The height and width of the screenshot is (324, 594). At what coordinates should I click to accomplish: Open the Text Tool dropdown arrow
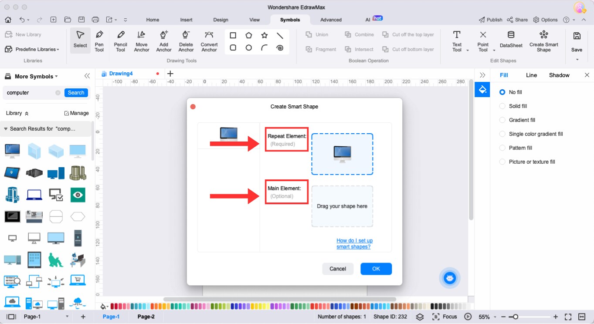point(468,51)
